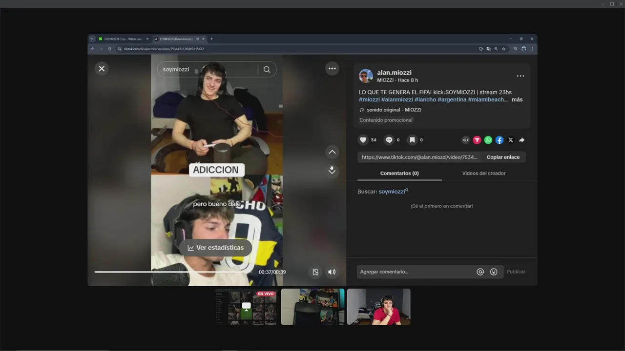Viewport: 625px width, 351px height.
Task: Share the video to Facebook
Action: 500,140
